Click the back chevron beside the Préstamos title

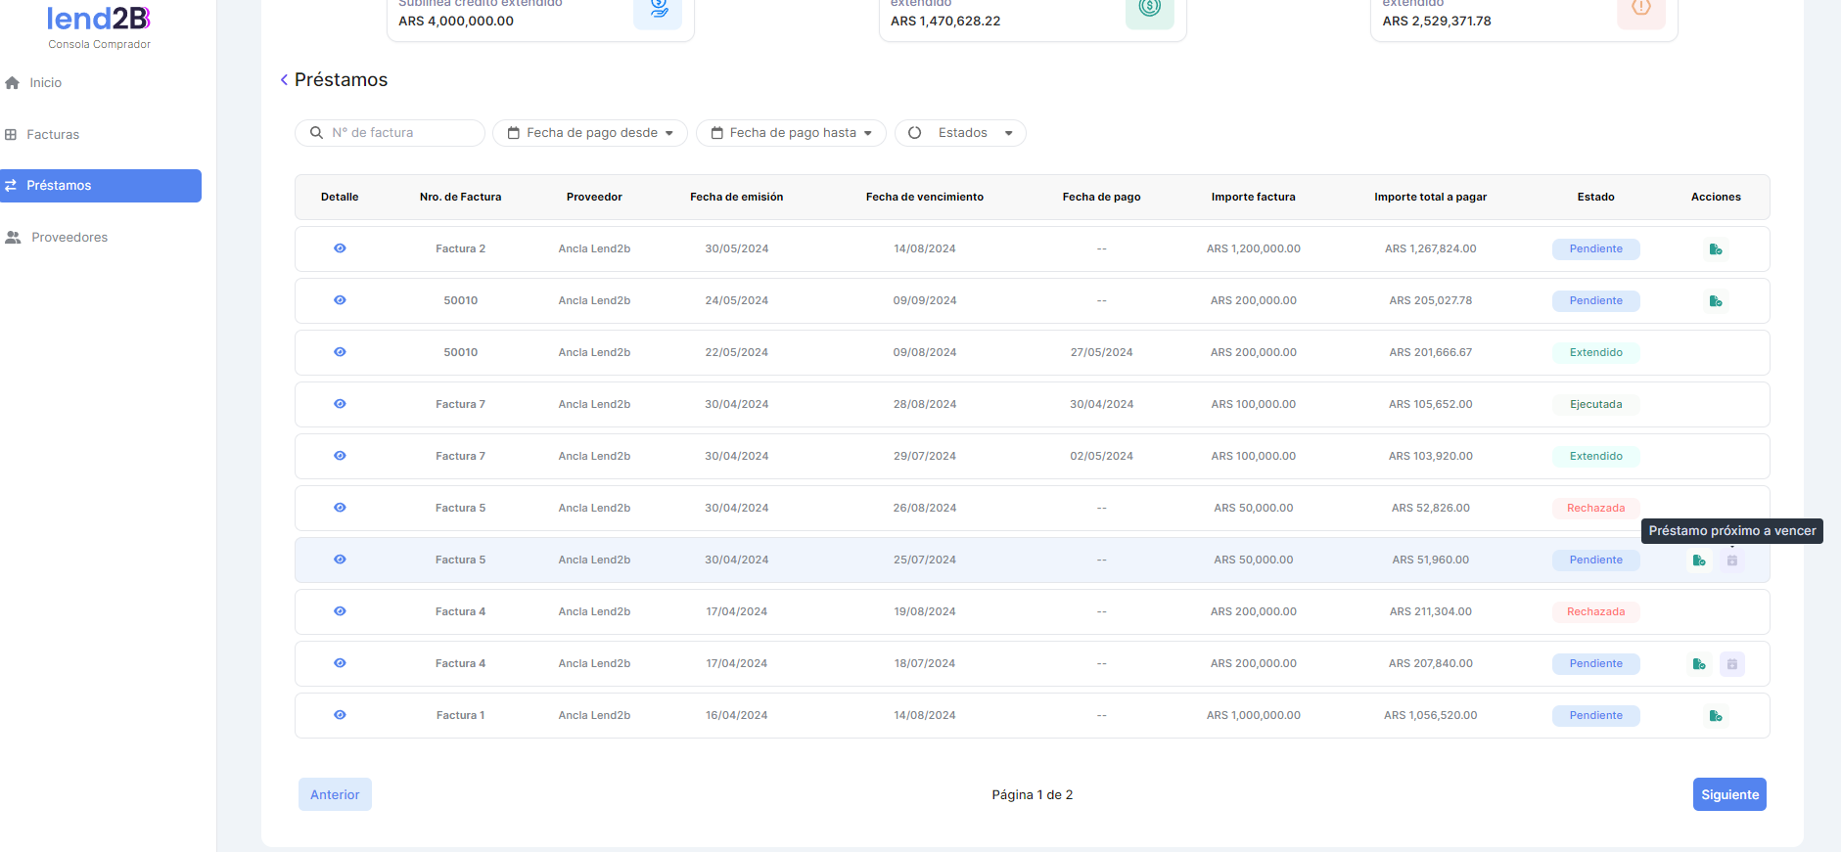[284, 80]
